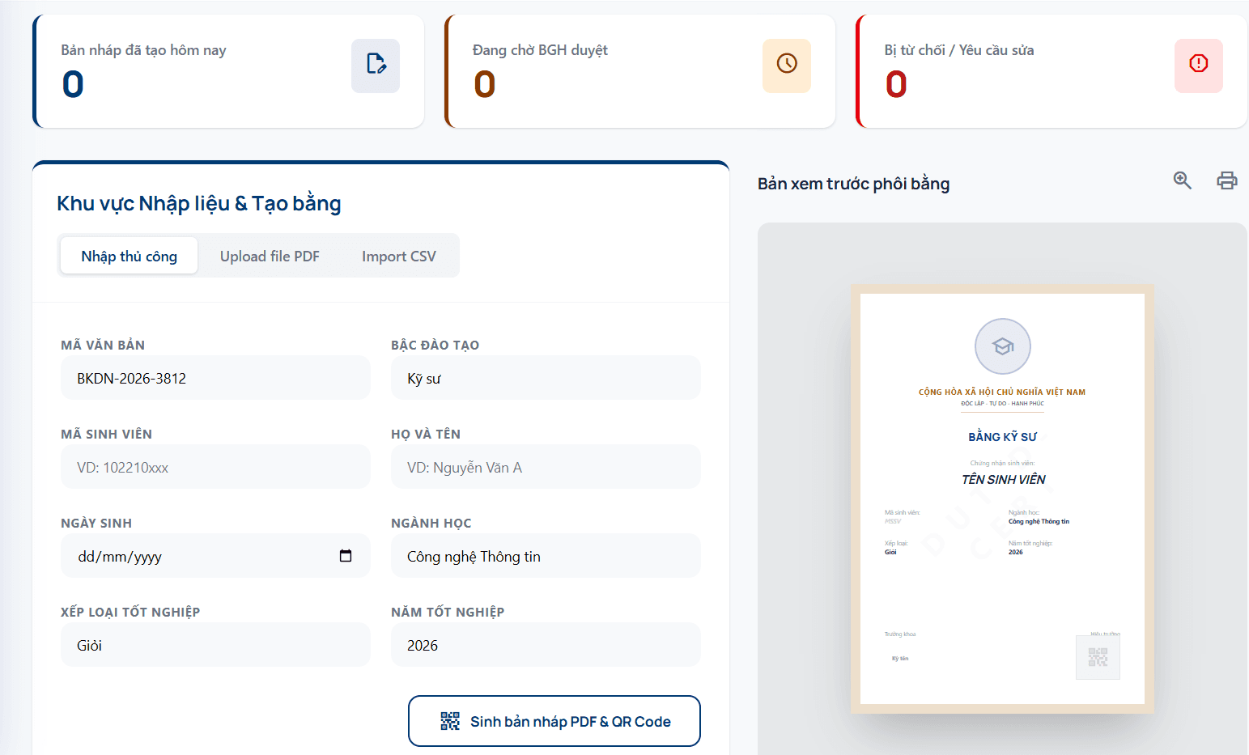Click the Ngày sinh dd/mm/yyyy field
1249x755 pixels.
(215, 556)
